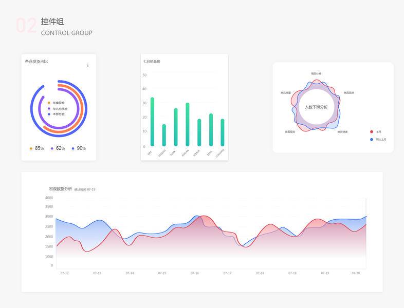Click the 本月 legend text
Viewport: 404px width, 308px height.
pyautogui.click(x=378, y=132)
